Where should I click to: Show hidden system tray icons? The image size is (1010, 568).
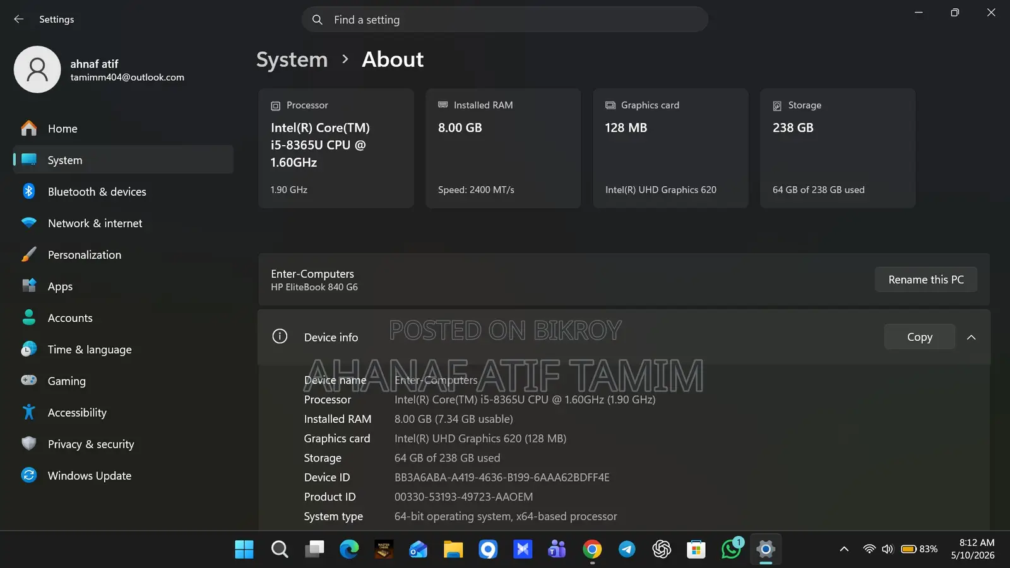point(844,549)
